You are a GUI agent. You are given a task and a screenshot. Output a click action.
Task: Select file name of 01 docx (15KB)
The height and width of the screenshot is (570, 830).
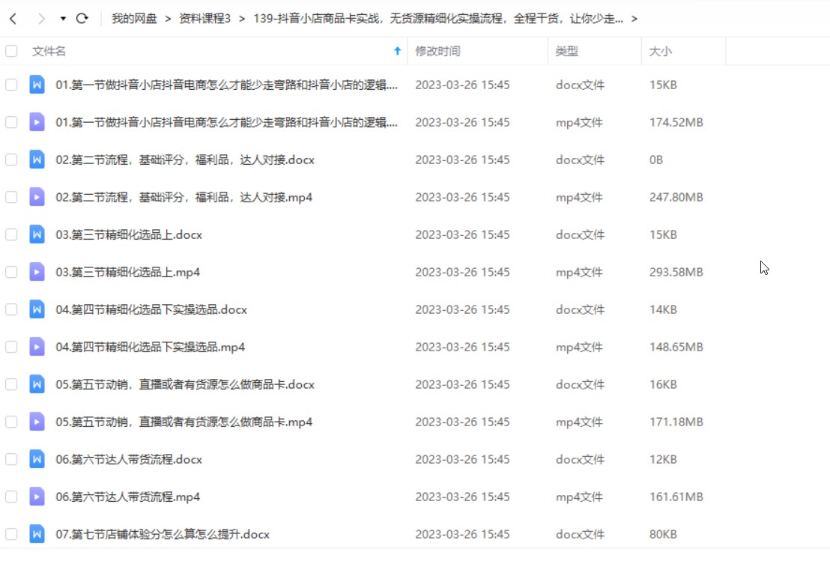pos(226,85)
